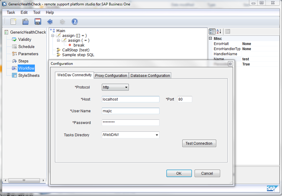Collapse the Misc property category
The width and height of the screenshot is (282, 196).
pyautogui.click(x=210, y=38)
